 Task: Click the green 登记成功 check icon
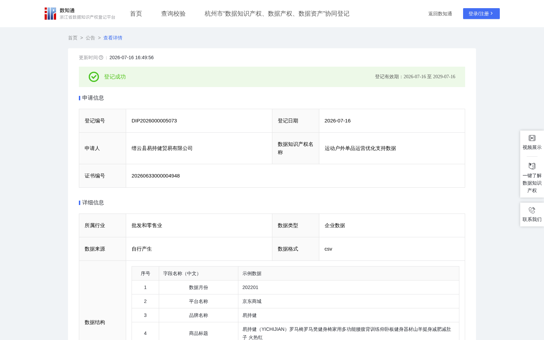tap(94, 77)
